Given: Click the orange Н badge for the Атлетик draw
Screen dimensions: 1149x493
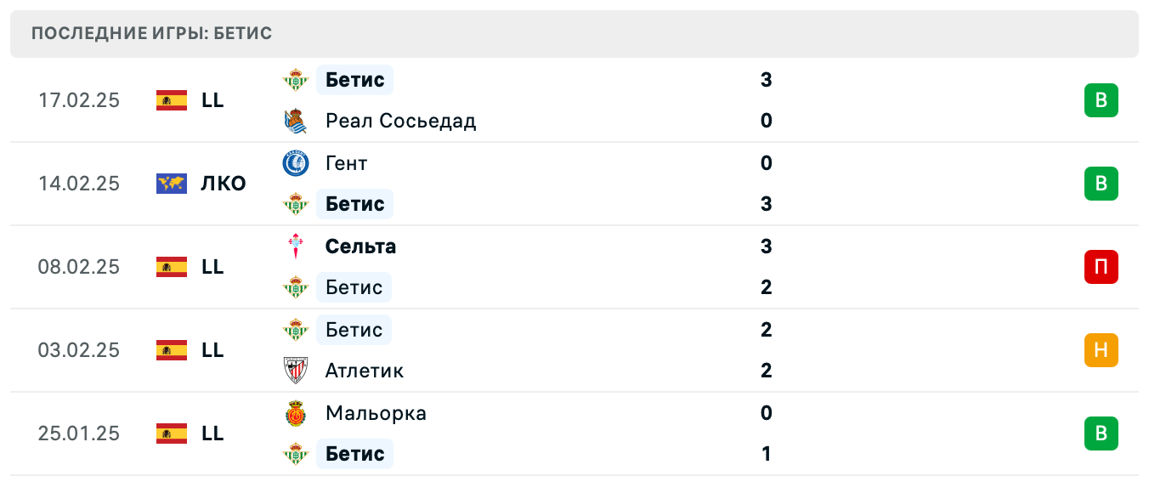Looking at the screenshot, I should 1102,349.
